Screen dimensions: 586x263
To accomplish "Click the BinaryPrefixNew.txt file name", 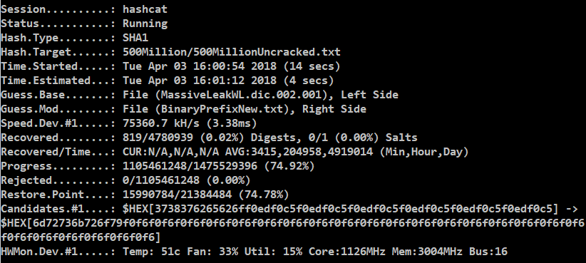I will point(222,109).
